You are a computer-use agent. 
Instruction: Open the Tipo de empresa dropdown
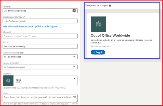(x=40, y=67)
